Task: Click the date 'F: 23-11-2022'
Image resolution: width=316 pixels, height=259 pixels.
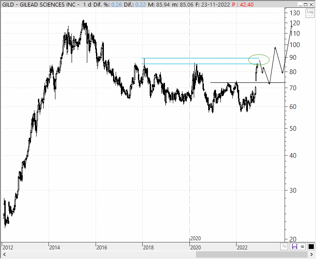Action: point(213,5)
